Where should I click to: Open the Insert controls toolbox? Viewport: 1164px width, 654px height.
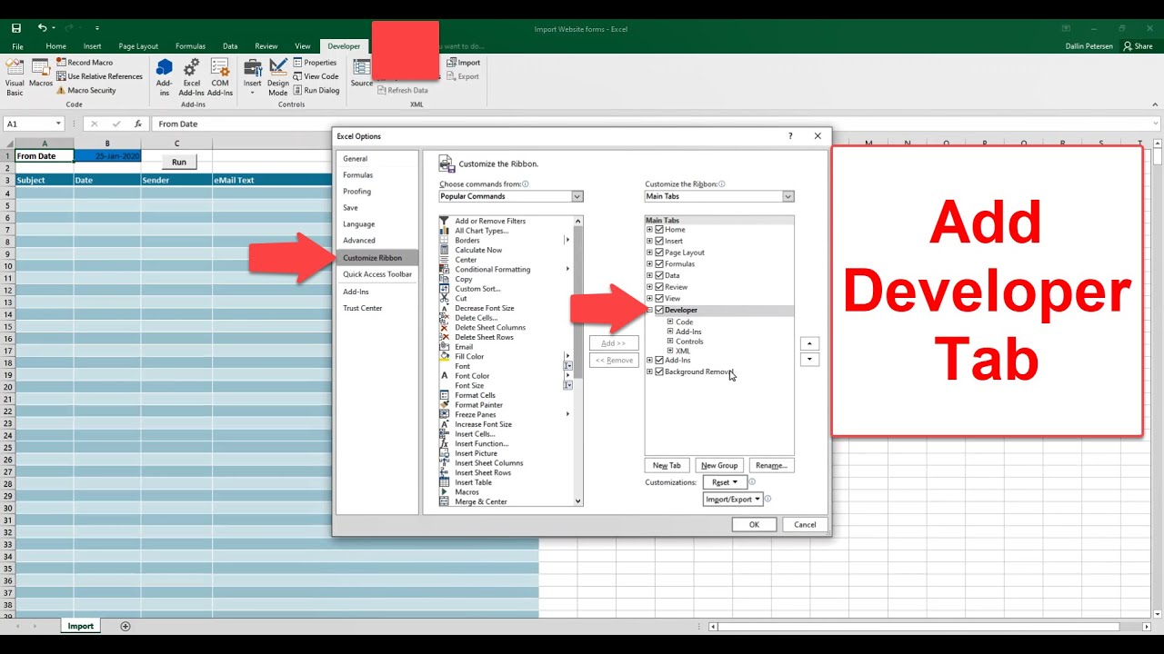pos(253,77)
